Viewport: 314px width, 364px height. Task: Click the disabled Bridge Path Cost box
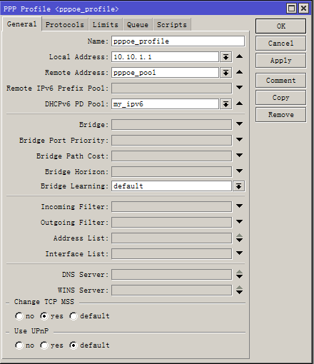point(171,156)
